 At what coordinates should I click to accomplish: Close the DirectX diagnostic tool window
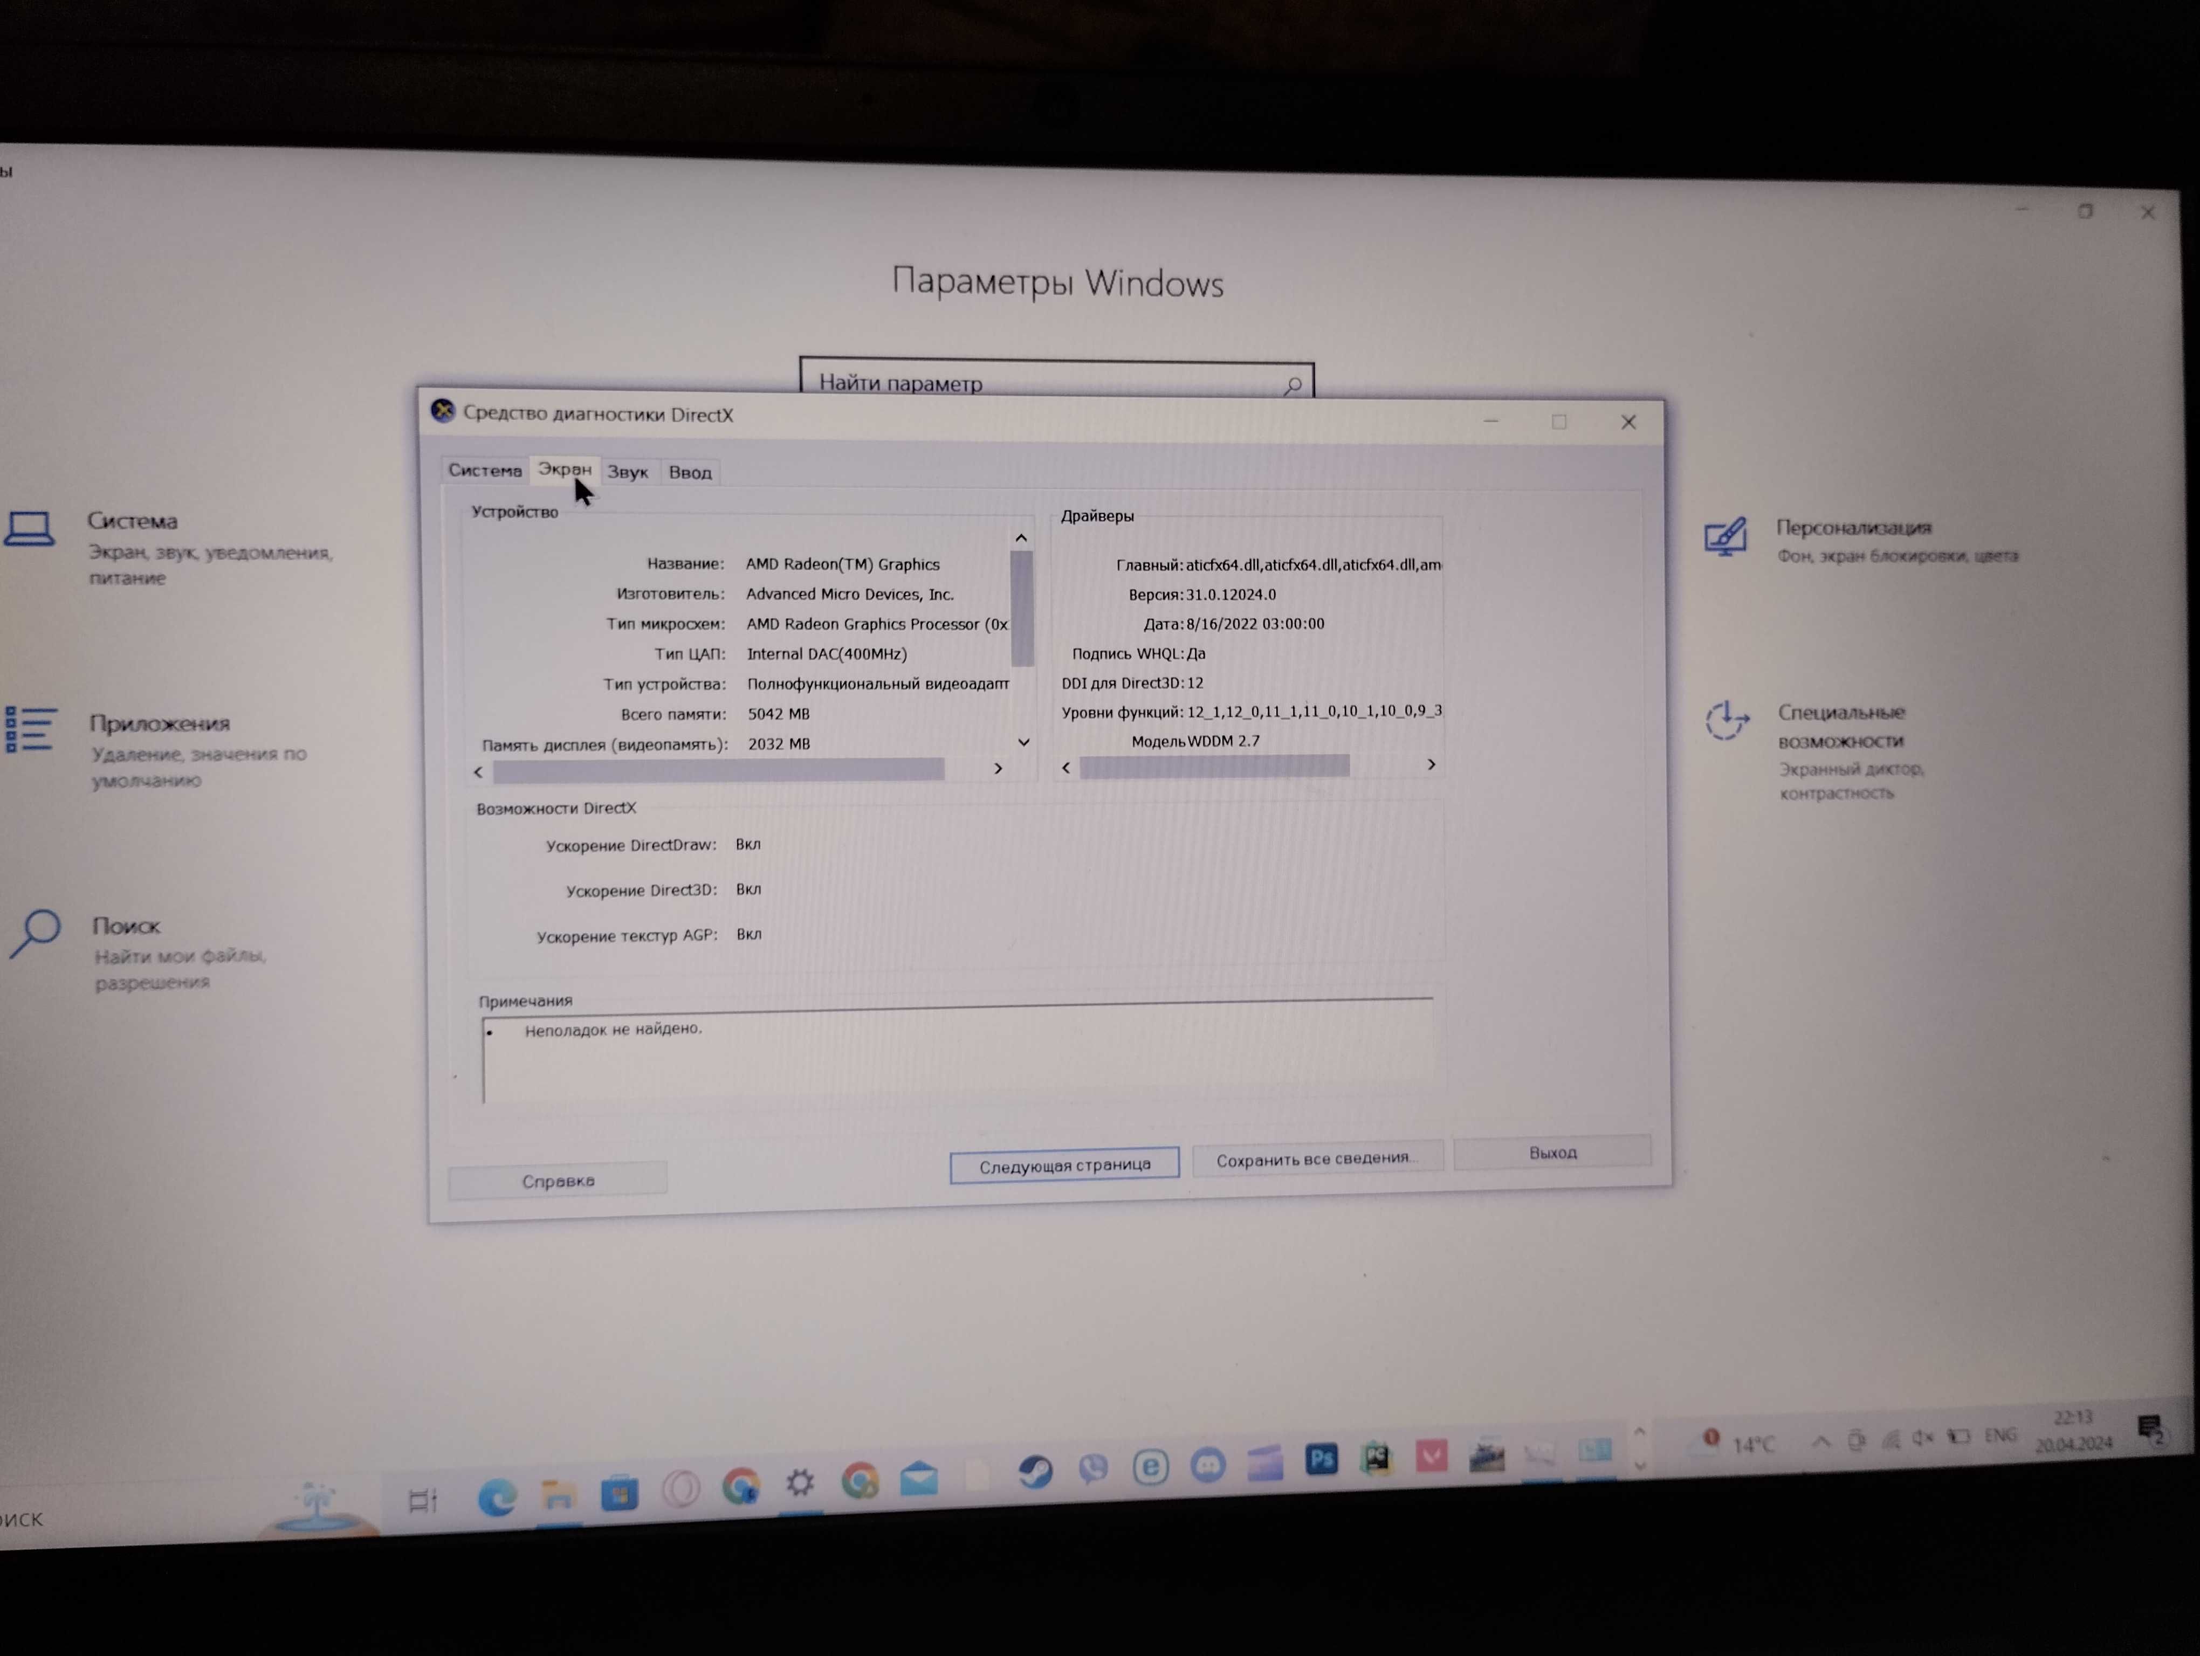(1628, 423)
